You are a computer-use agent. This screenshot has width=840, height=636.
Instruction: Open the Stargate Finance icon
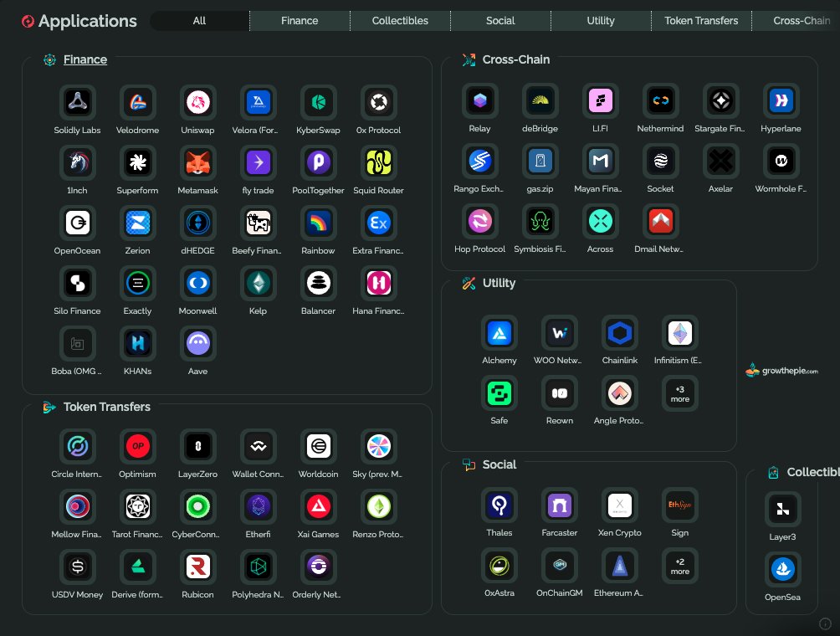[720, 100]
